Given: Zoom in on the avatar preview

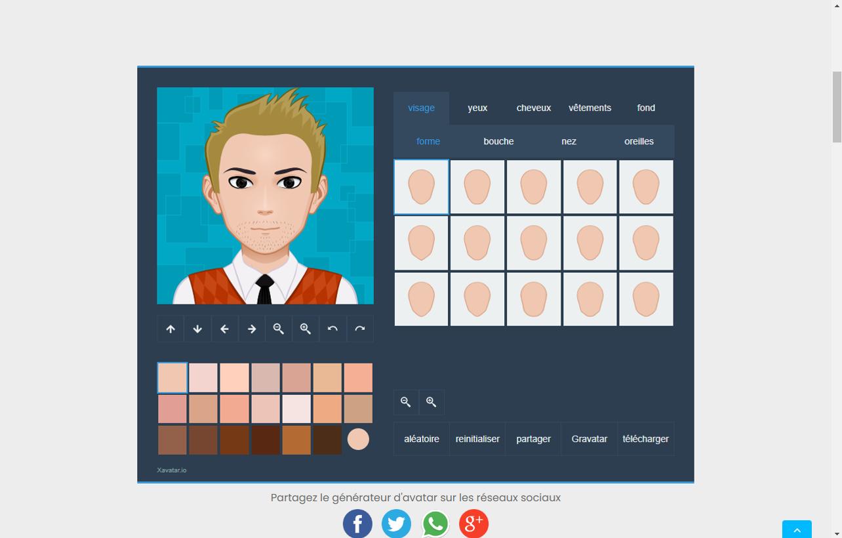Looking at the screenshot, I should click(305, 328).
